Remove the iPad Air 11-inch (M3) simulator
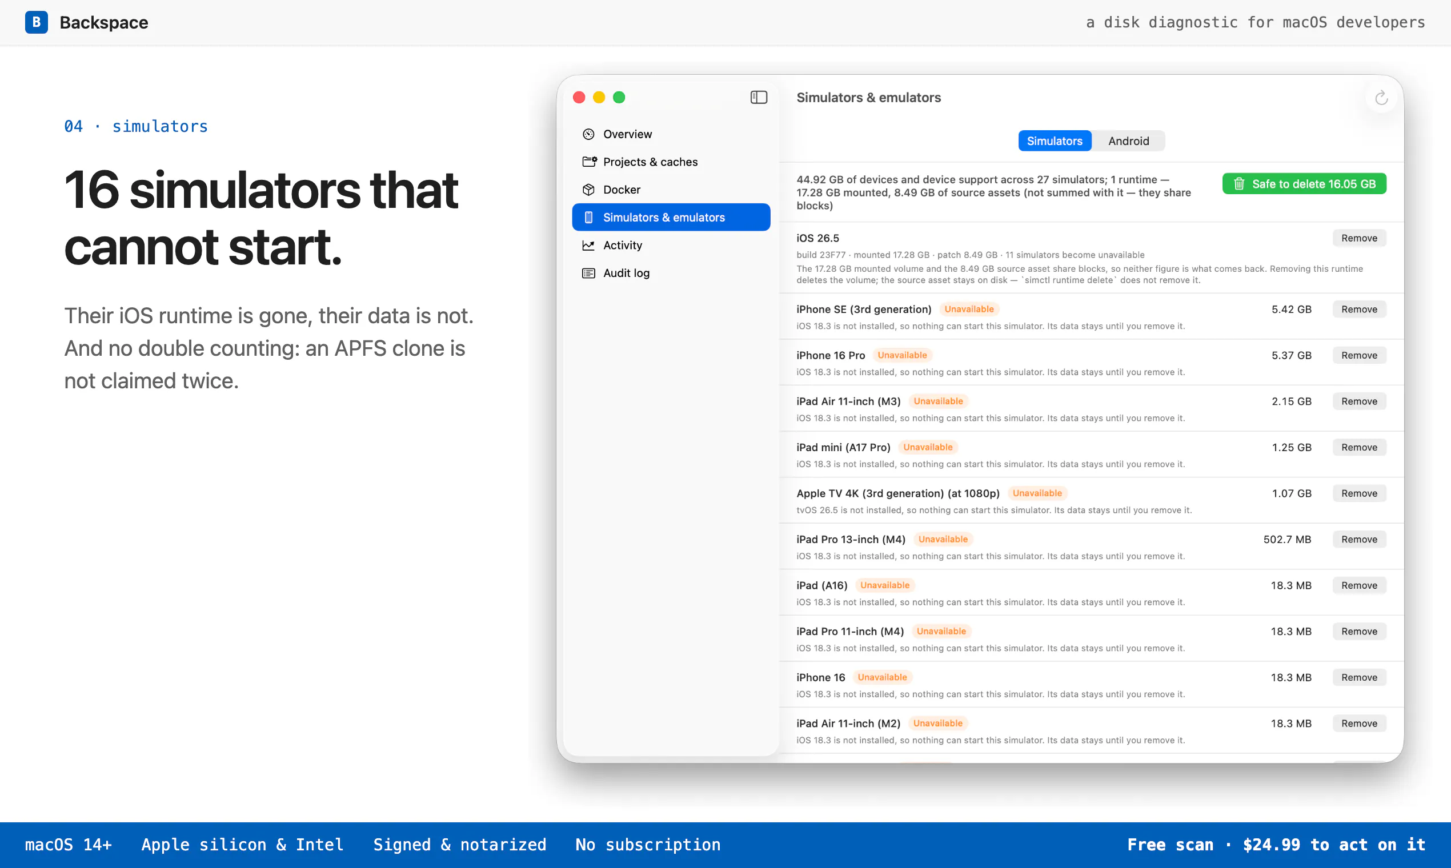This screenshot has width=1451, height=868. 1359,401
